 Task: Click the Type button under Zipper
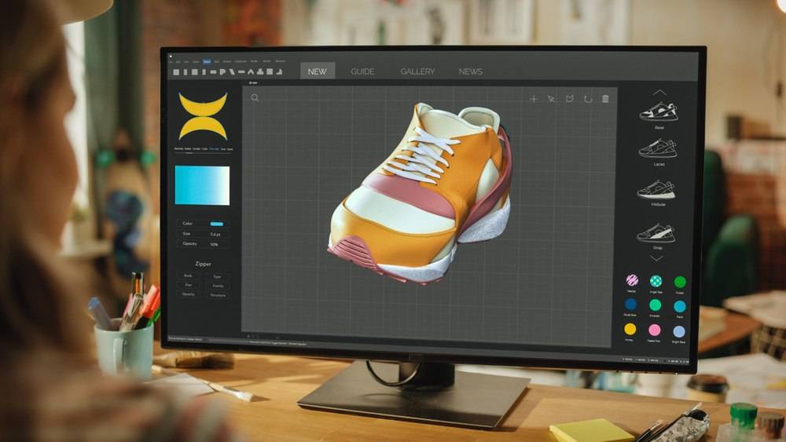point(218,276)
